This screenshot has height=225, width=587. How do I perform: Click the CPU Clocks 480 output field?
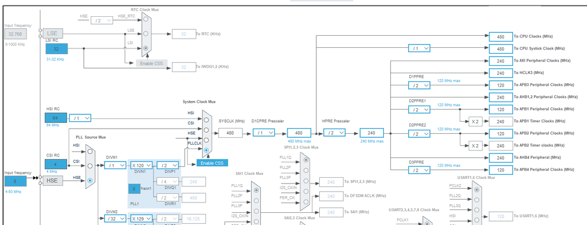[500, 37]
